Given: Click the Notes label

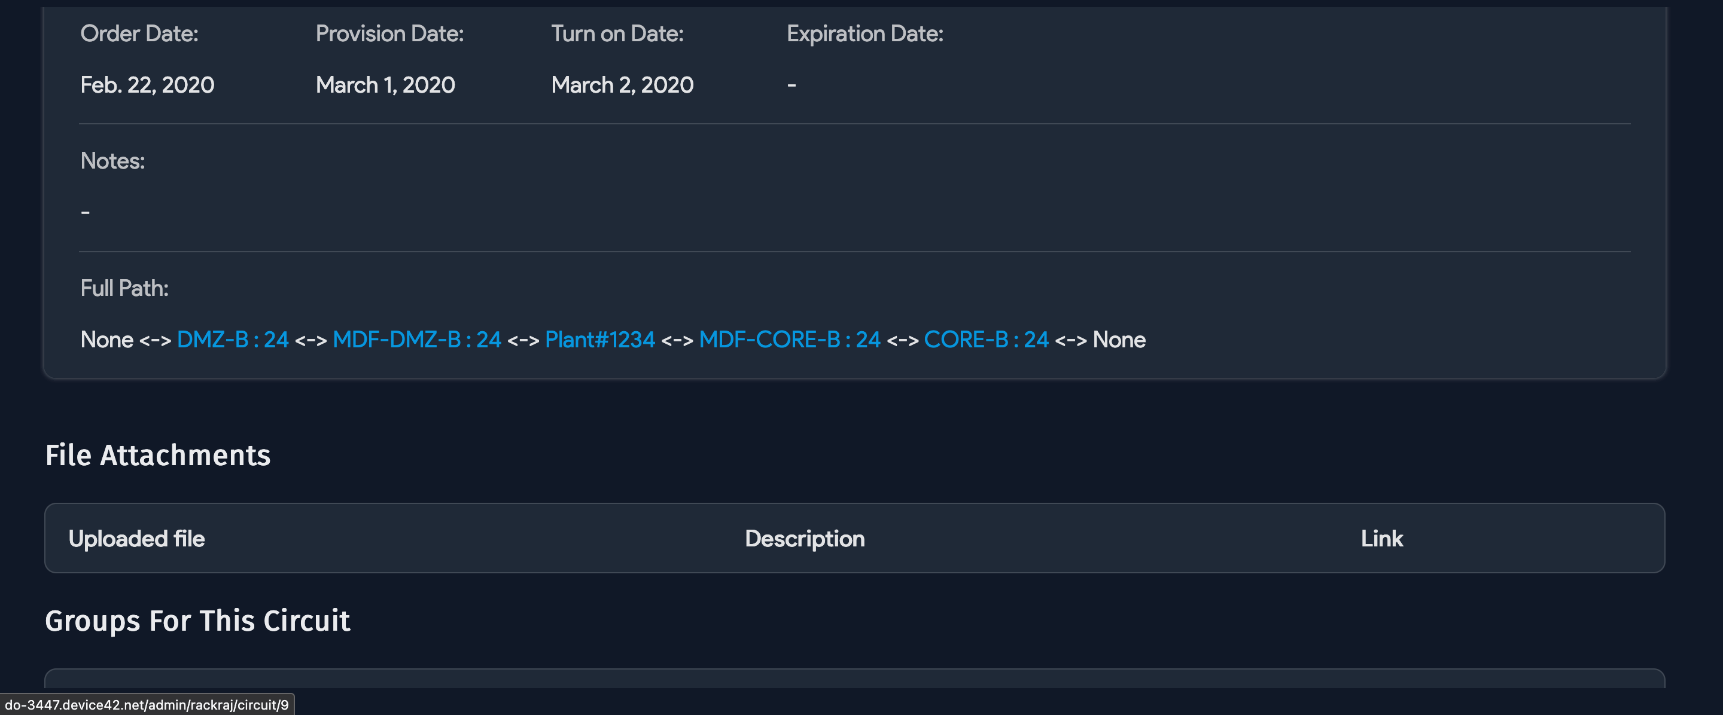Looking at the screenshot, I should [112, 161].
